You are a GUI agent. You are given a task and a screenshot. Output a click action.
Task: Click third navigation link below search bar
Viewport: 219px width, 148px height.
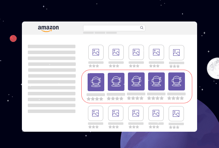click(111, 33)
